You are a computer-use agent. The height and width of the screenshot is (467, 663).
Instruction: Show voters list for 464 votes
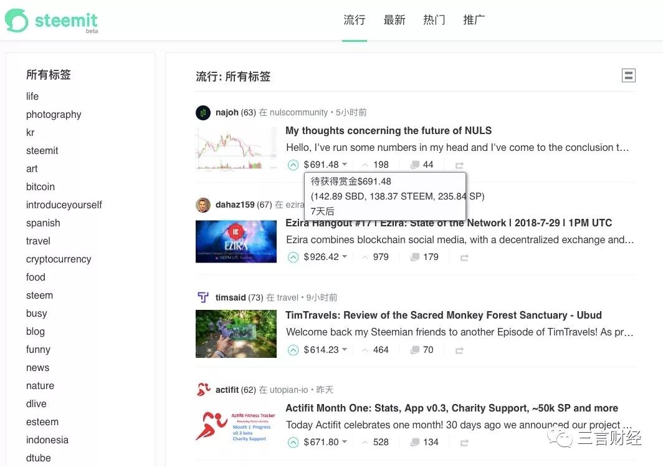[376, 350]
